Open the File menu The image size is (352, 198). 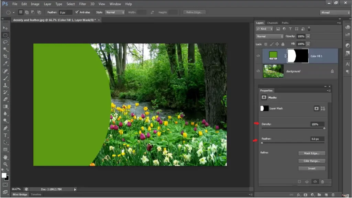(15, 4)
